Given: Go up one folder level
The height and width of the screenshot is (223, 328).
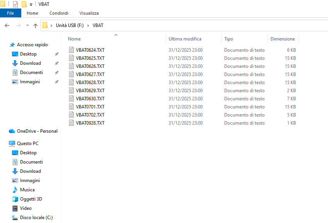Looking at the screenshot, I should click(x=36, y=25).
